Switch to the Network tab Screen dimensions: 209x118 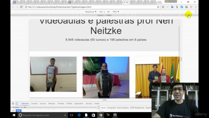pos(52,104)
